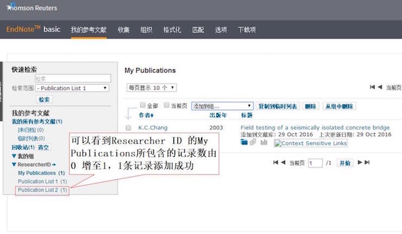402x234 pixels.
Task: Open the 'Field testing of a seismically isolated' title link
Action: [315, 128]
